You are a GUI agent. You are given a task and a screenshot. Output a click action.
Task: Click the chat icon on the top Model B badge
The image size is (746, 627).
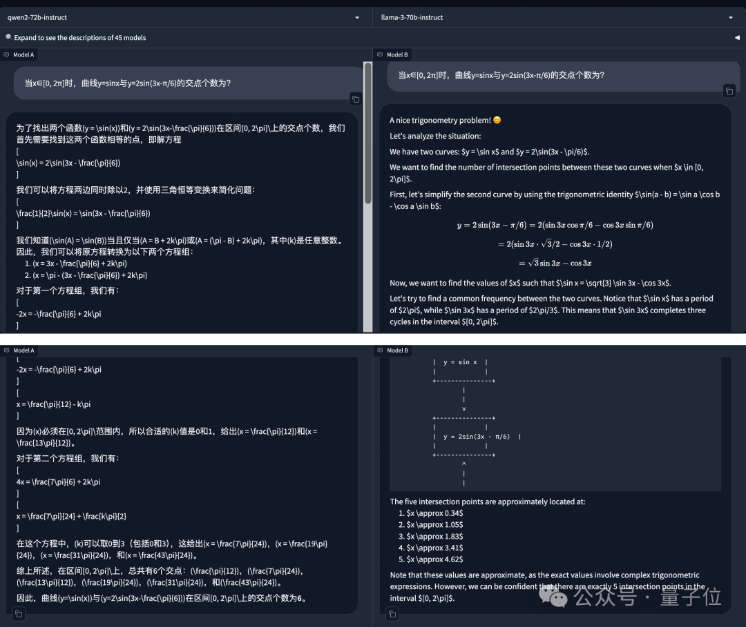[380, 54]
